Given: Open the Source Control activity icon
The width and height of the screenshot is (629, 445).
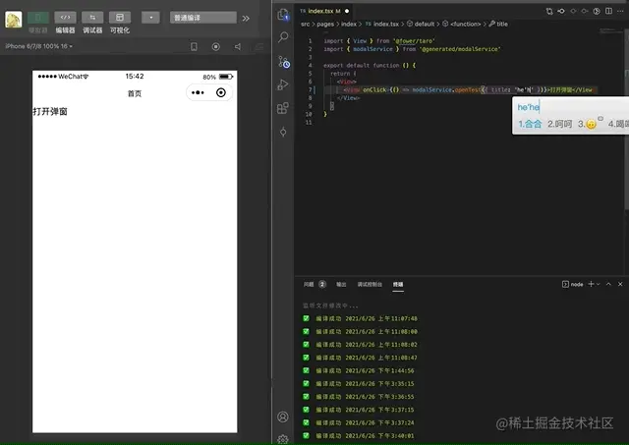Looking at the screenshot, I should [284, 61].
